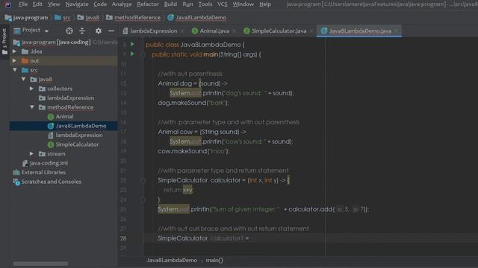Expand the out folder
Viewport: 478px width, 268px height.
[14, 60]
